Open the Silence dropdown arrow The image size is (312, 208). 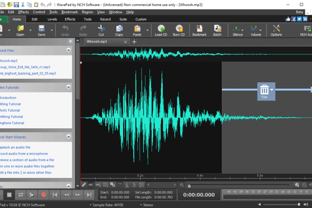click(x=242, y=30)
